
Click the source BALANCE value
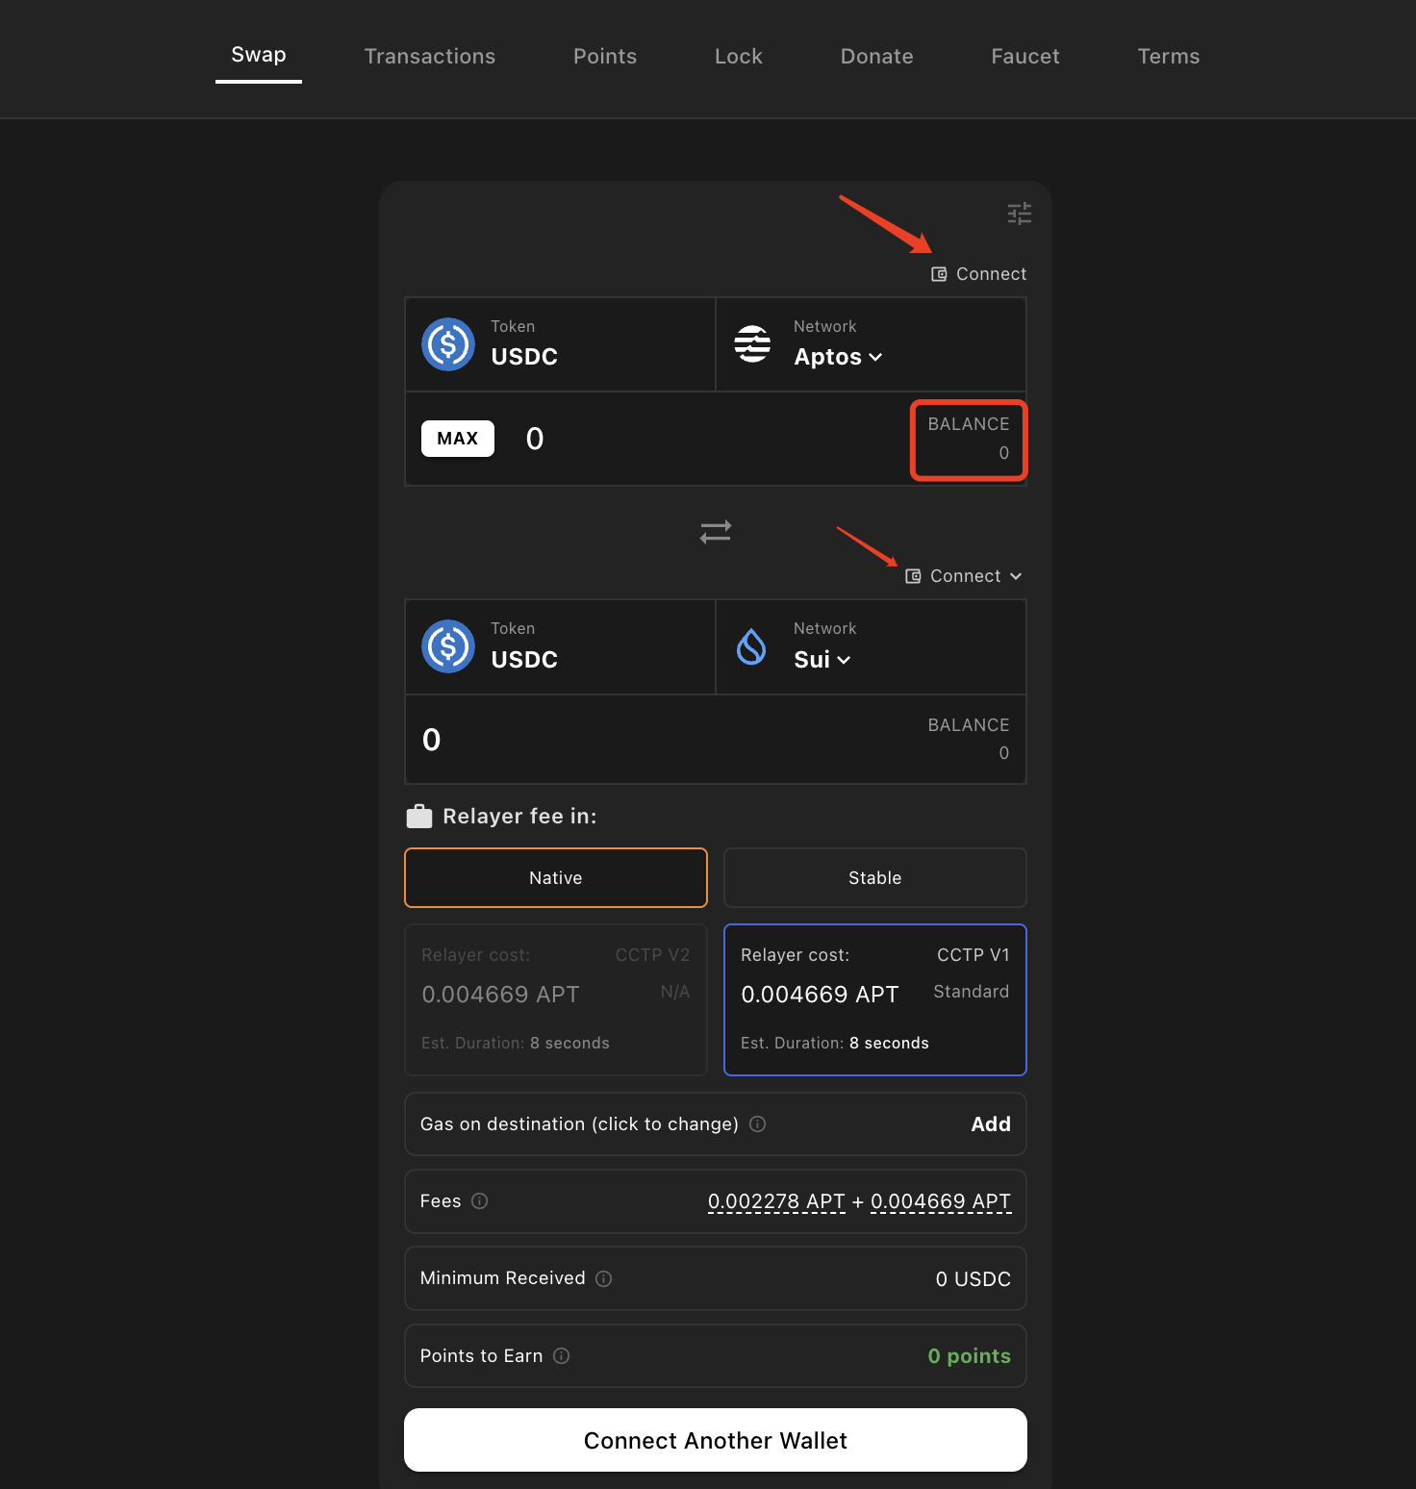tap(1003, 452)
